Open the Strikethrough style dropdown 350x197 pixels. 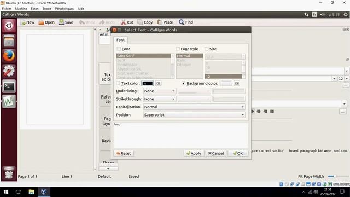(159, 99)
